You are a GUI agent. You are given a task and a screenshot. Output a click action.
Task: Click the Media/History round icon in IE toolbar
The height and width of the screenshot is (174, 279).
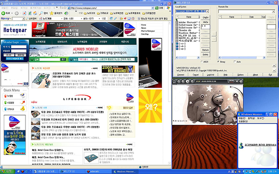point(66,13)
